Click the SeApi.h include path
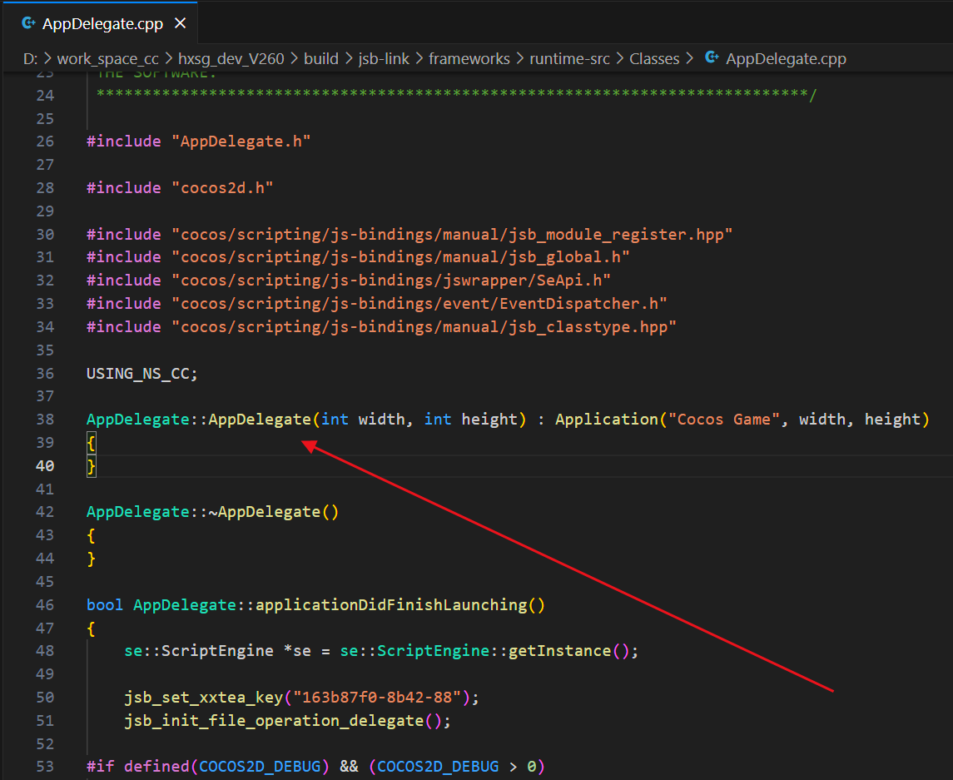953x780 pixels. click(391, 281)
